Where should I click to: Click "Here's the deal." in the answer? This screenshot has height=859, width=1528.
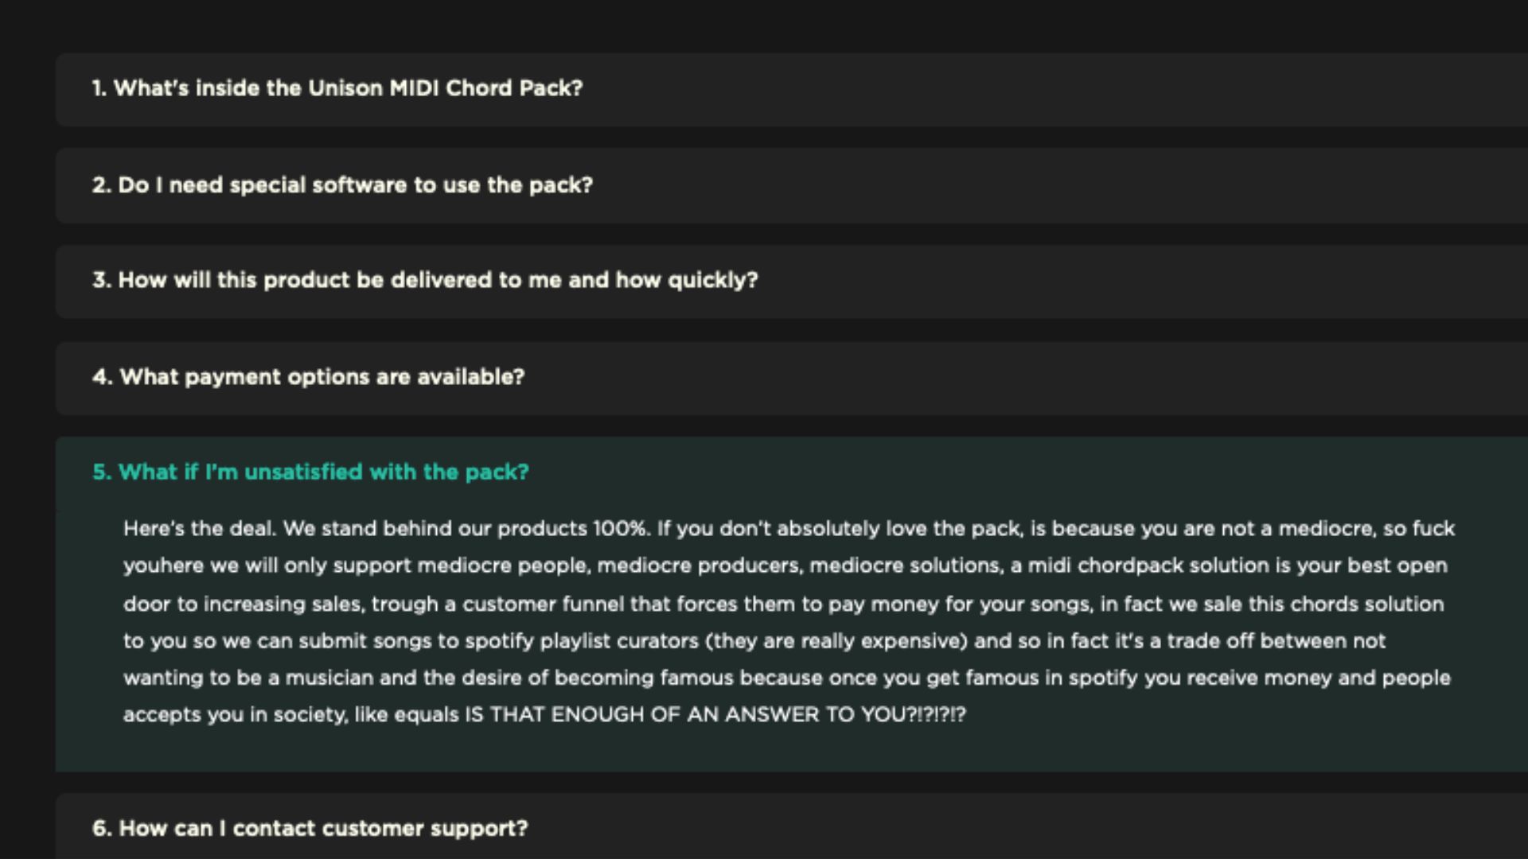click(x=199, y=529)
